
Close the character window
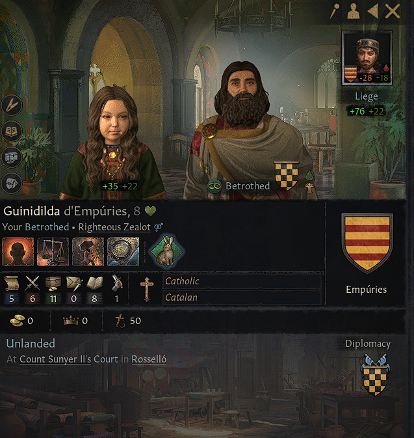click(393, 12)
